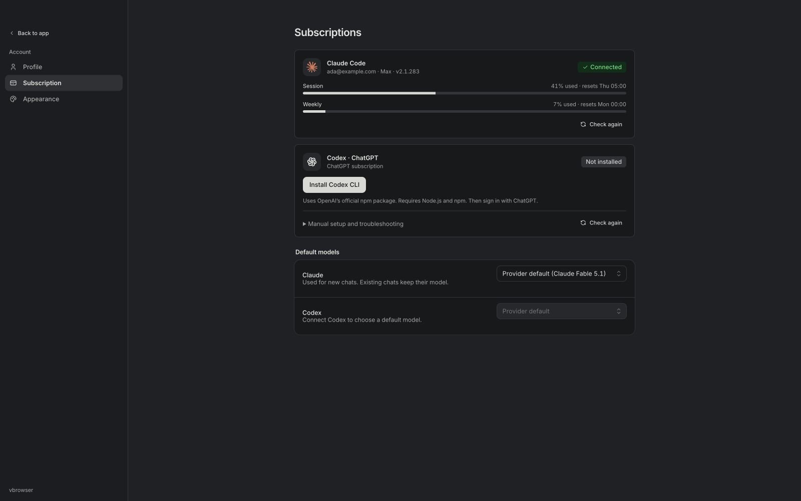Screen dimensions: 801x501
Task: Click the 'Default models' section heading
Action: coord(317,252)
